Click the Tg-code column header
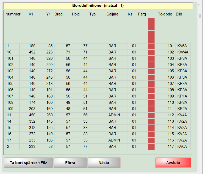 [x=165, y=14]
